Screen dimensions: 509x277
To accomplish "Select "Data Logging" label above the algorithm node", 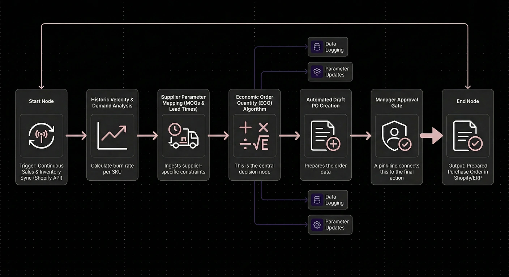I will tap(334, 47).
